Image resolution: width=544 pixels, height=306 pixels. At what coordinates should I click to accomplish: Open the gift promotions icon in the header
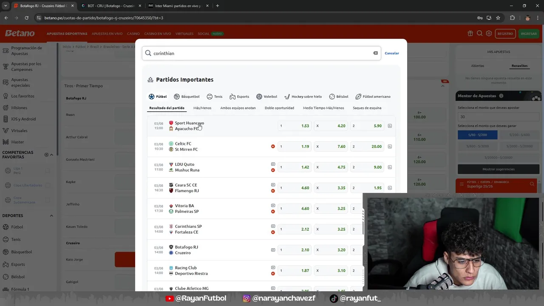pyautogui.click(x=470, y=34)
